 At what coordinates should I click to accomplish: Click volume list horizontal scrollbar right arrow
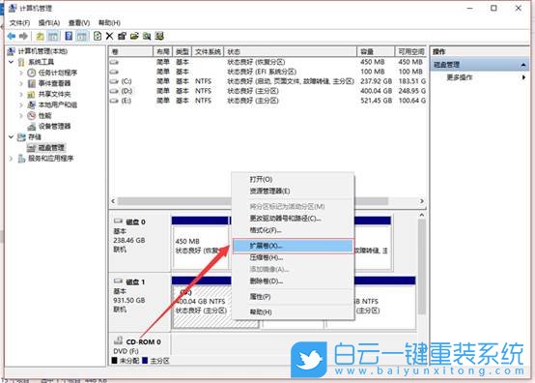coord(422,201)
